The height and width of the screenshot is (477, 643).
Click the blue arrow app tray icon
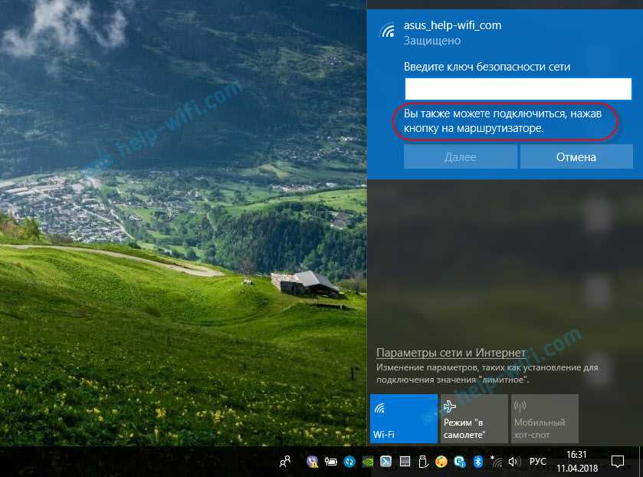pyautogui.click(x=386, y=462)
